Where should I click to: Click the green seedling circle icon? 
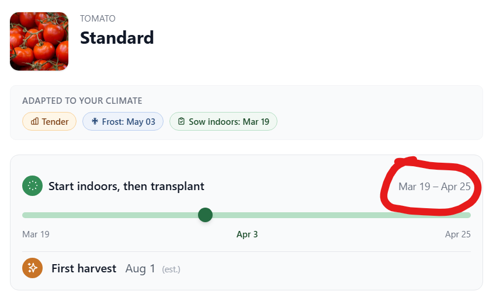[x=32, y=187]
